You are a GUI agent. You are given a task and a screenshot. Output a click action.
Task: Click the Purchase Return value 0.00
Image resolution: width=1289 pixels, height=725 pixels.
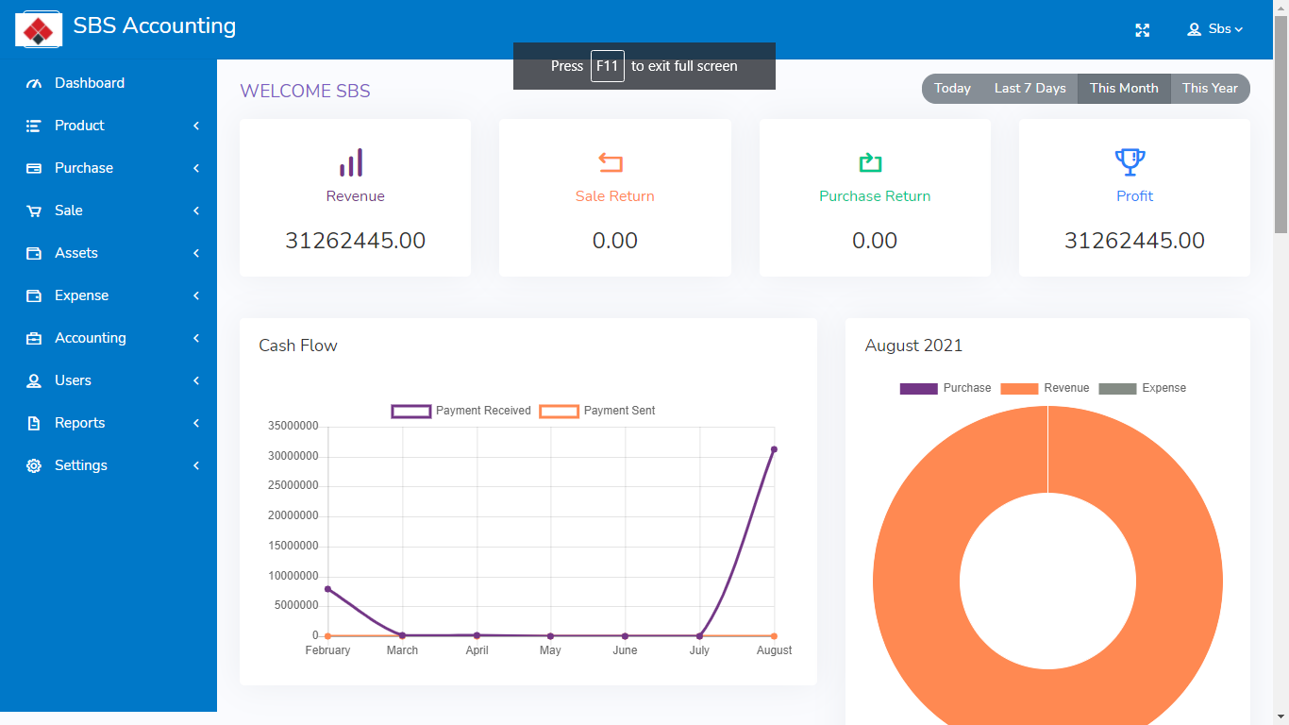(x=875, y=241)
